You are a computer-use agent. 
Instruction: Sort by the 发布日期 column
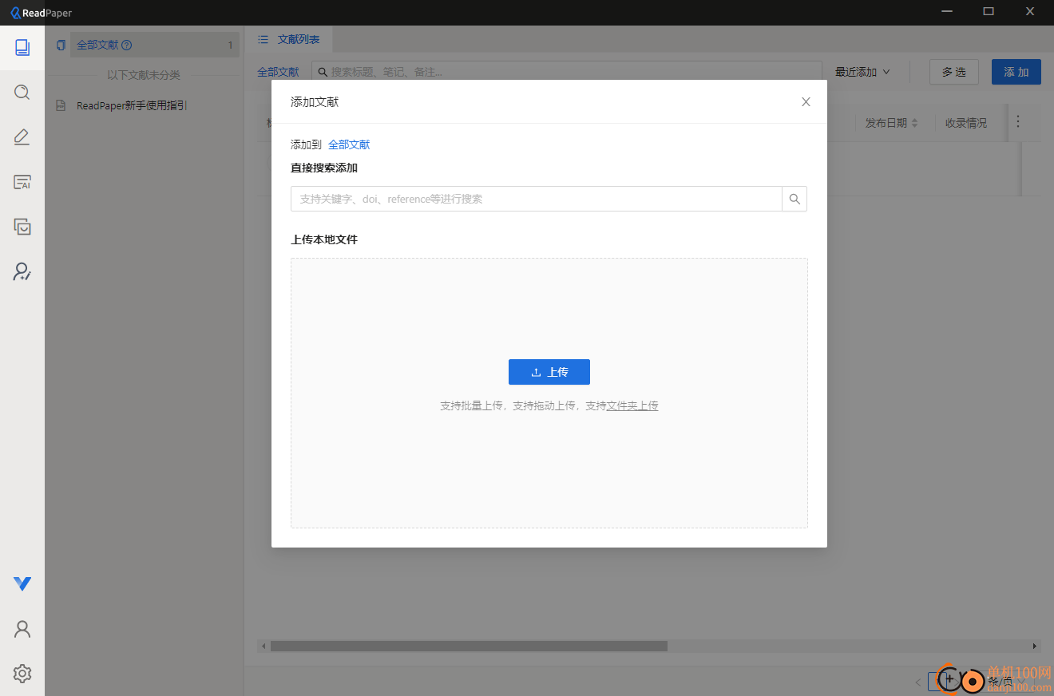[x=891, y=123]
